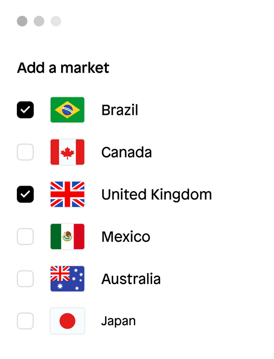Click the third (lightest) window control dot
The height and width of the screenshot is (359, 274).
coord(56,21)
